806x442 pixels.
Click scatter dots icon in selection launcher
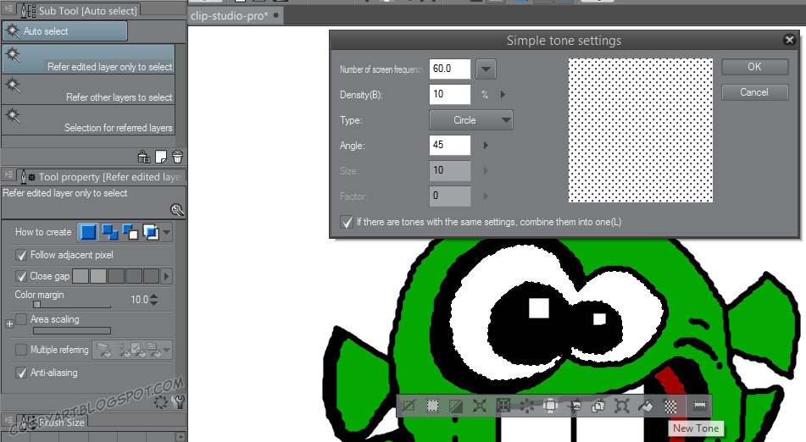[x=527, y=406]
